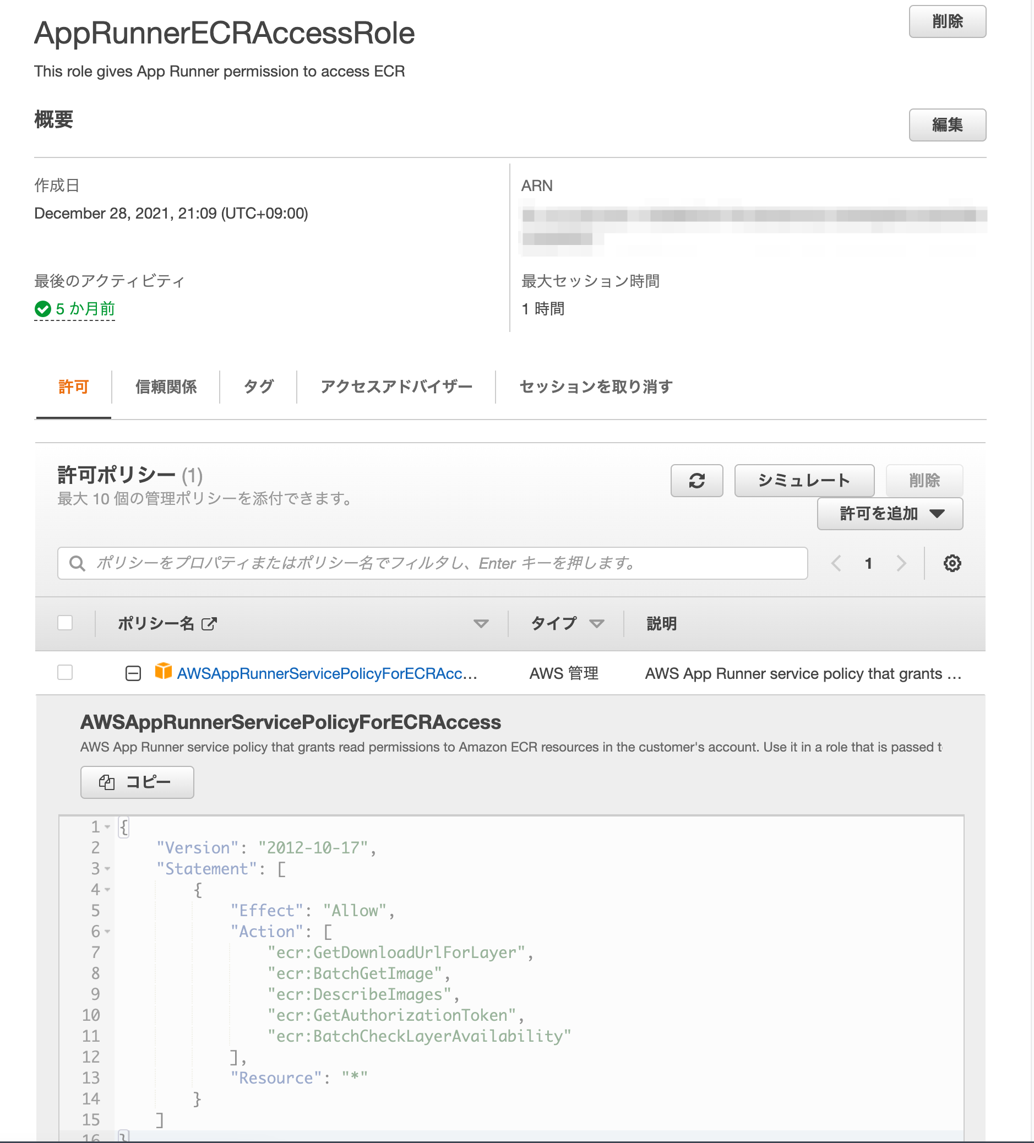Viewport: 1034px width, 1143px height.
Task: Click "ecr:GetDownloadUrlForLayer" in JSON
Action: pyautogui.click(x=396, y=952)
